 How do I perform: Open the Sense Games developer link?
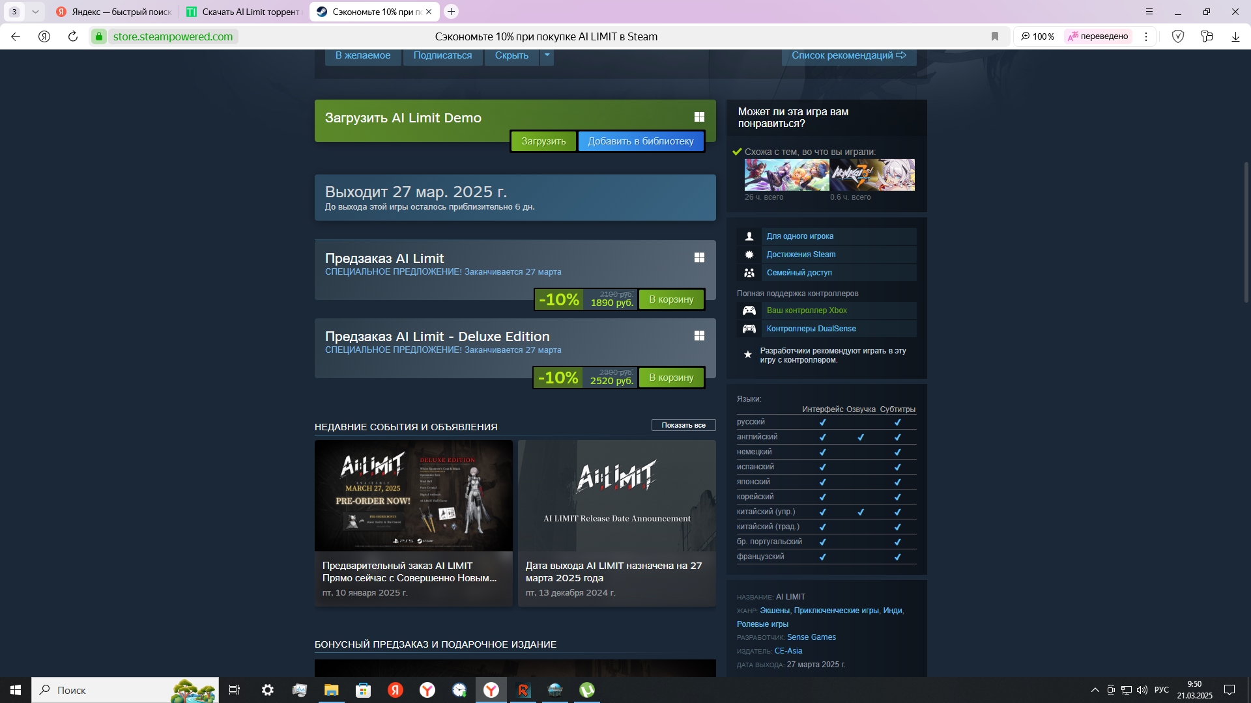(x=811, y=637)
